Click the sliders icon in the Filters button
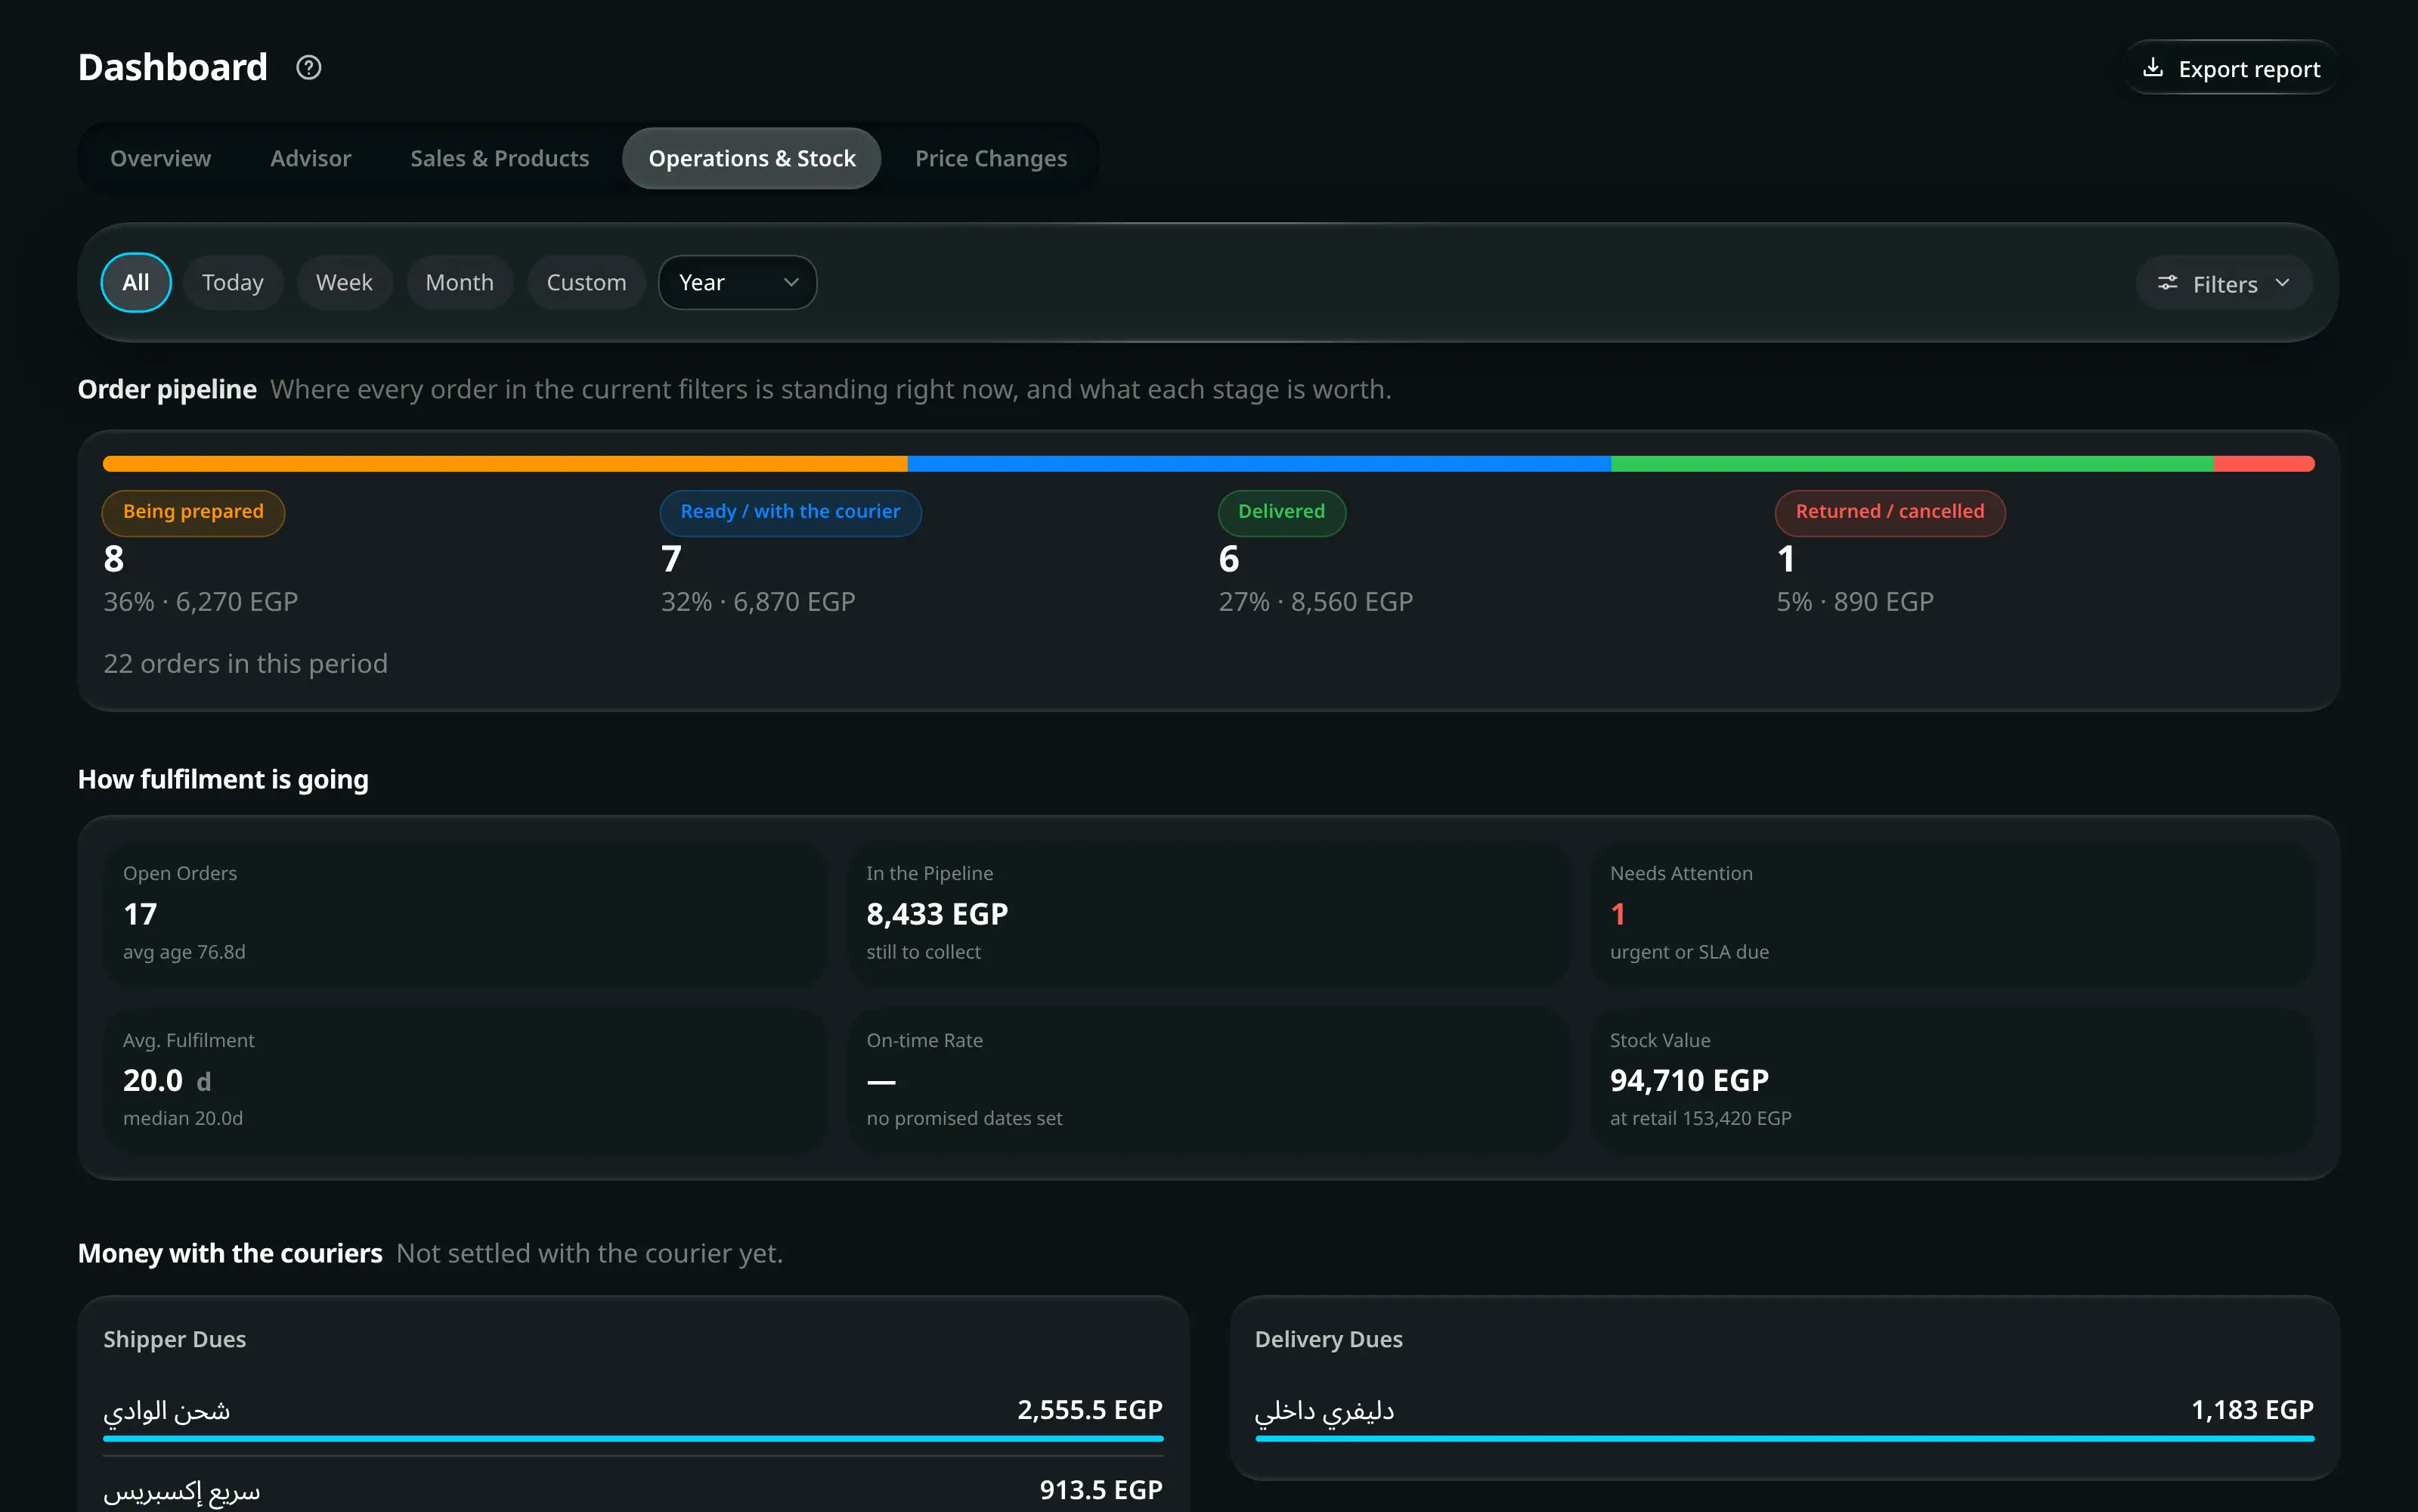The width and height of the screenshot is (2418, 1512). 2167,284
